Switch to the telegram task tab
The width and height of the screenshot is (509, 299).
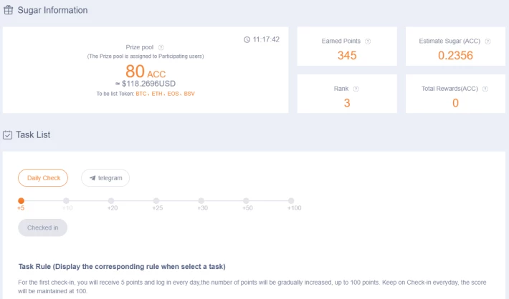[x=105, y=178]
